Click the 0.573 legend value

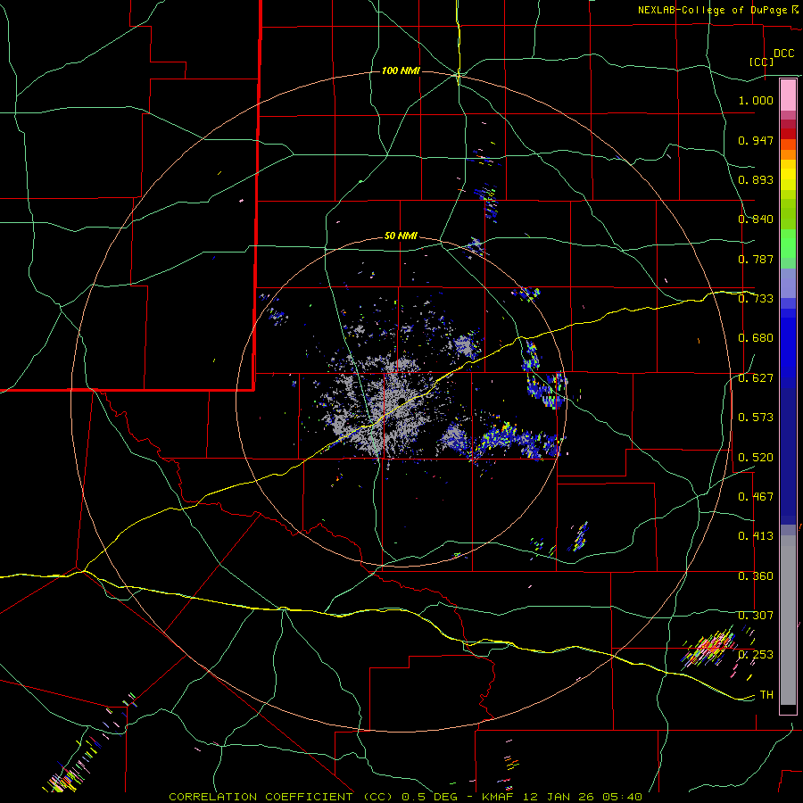pyautogui.click(x=756, y=418)
